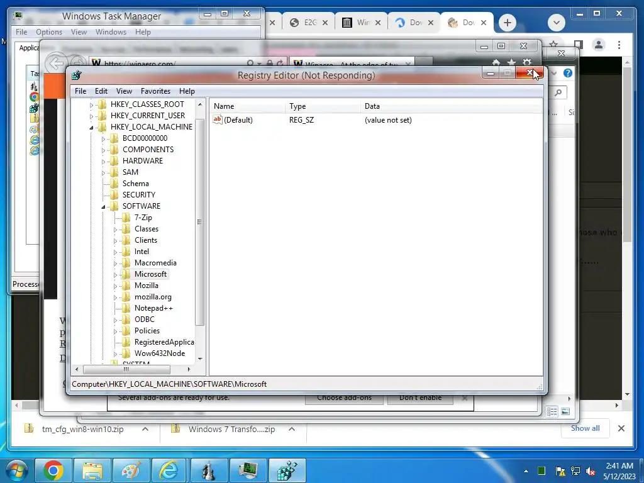Open Action Center flag in system tray

pyautogui.click(x=560, y=471)
